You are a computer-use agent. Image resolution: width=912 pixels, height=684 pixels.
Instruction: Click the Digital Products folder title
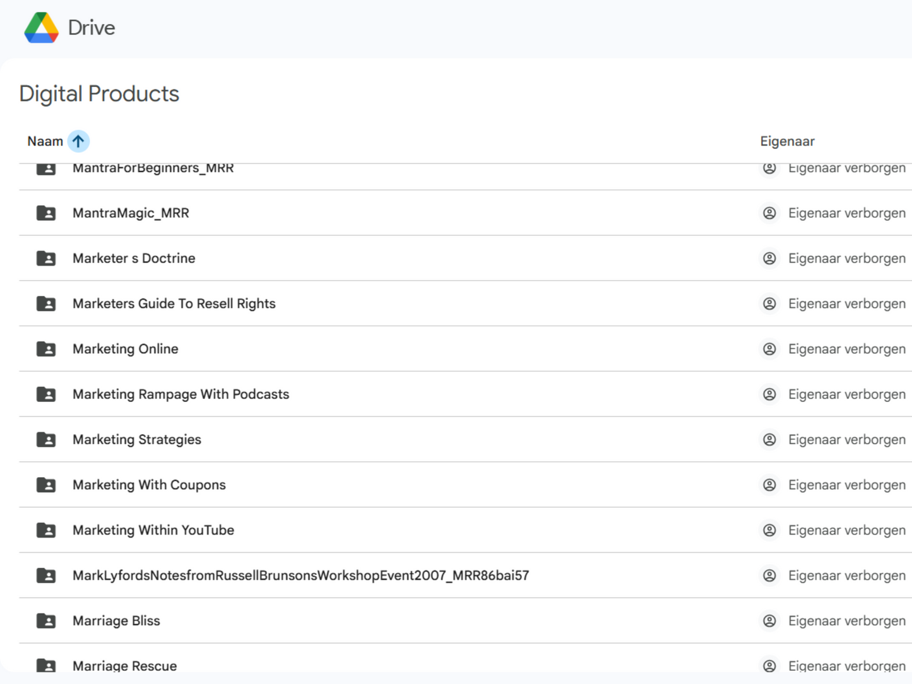click(99, 94)
